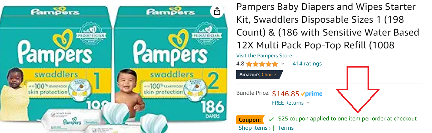432x133 pixels.
Task: Visit the Pampers Store link
Action: click(x=264, y=56)
